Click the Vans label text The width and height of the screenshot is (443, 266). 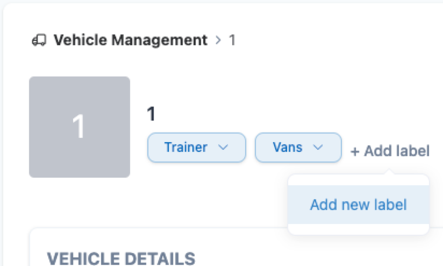tap(288, 147)
